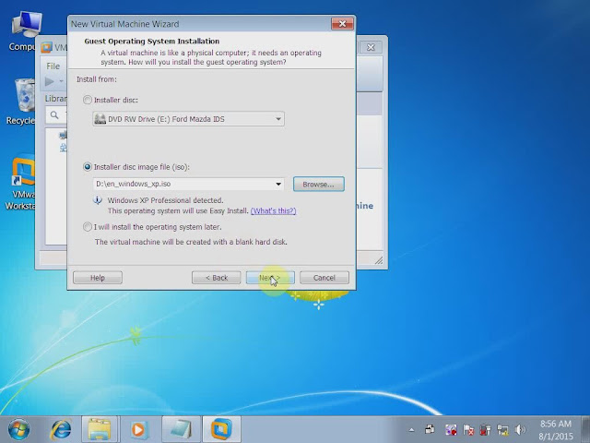This screenshot has height=443, width=590.
Task: Proceed with the Next > button
Action: click(x=270, y=278)
